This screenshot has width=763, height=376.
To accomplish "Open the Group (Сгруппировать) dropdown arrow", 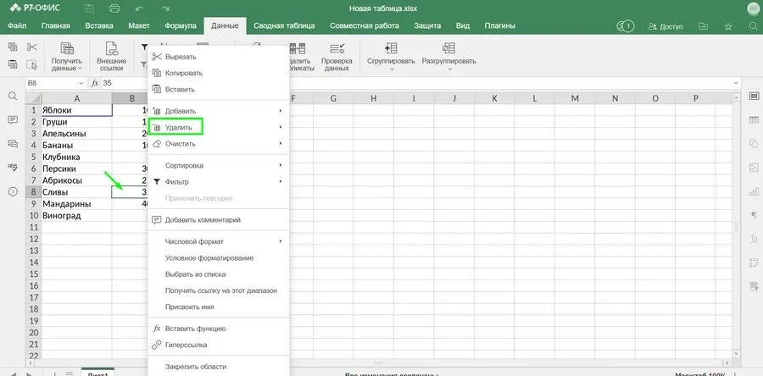I will 391,69.
